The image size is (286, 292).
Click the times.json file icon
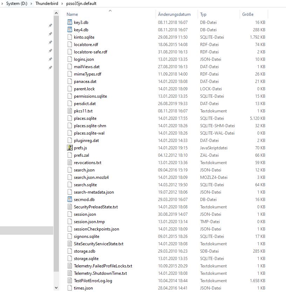point(70,288)
